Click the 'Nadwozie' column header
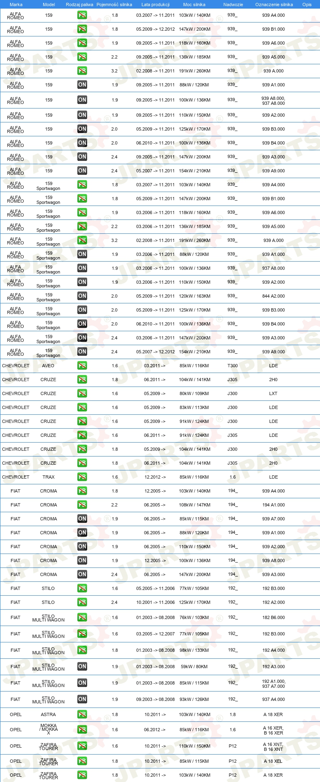 tap(233, 5)
